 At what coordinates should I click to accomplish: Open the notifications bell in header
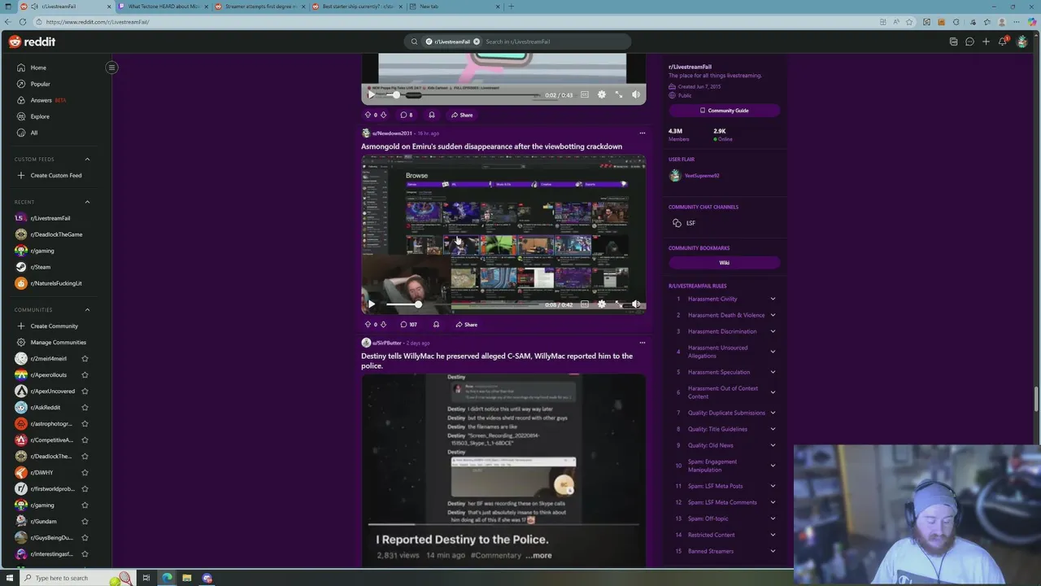point(1003,42)
